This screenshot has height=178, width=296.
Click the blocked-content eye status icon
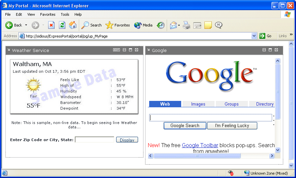230,173
